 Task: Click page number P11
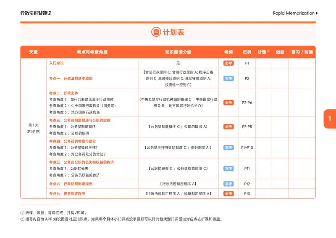(x=247, y=169)
